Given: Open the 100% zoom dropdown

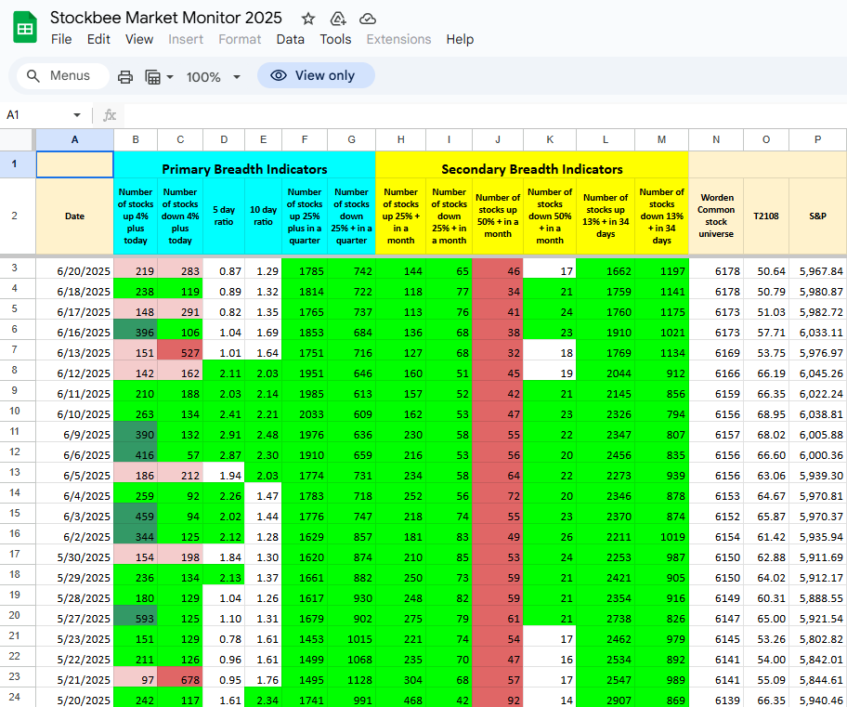Looking at the screenshot, I should (x=237, y=77).
